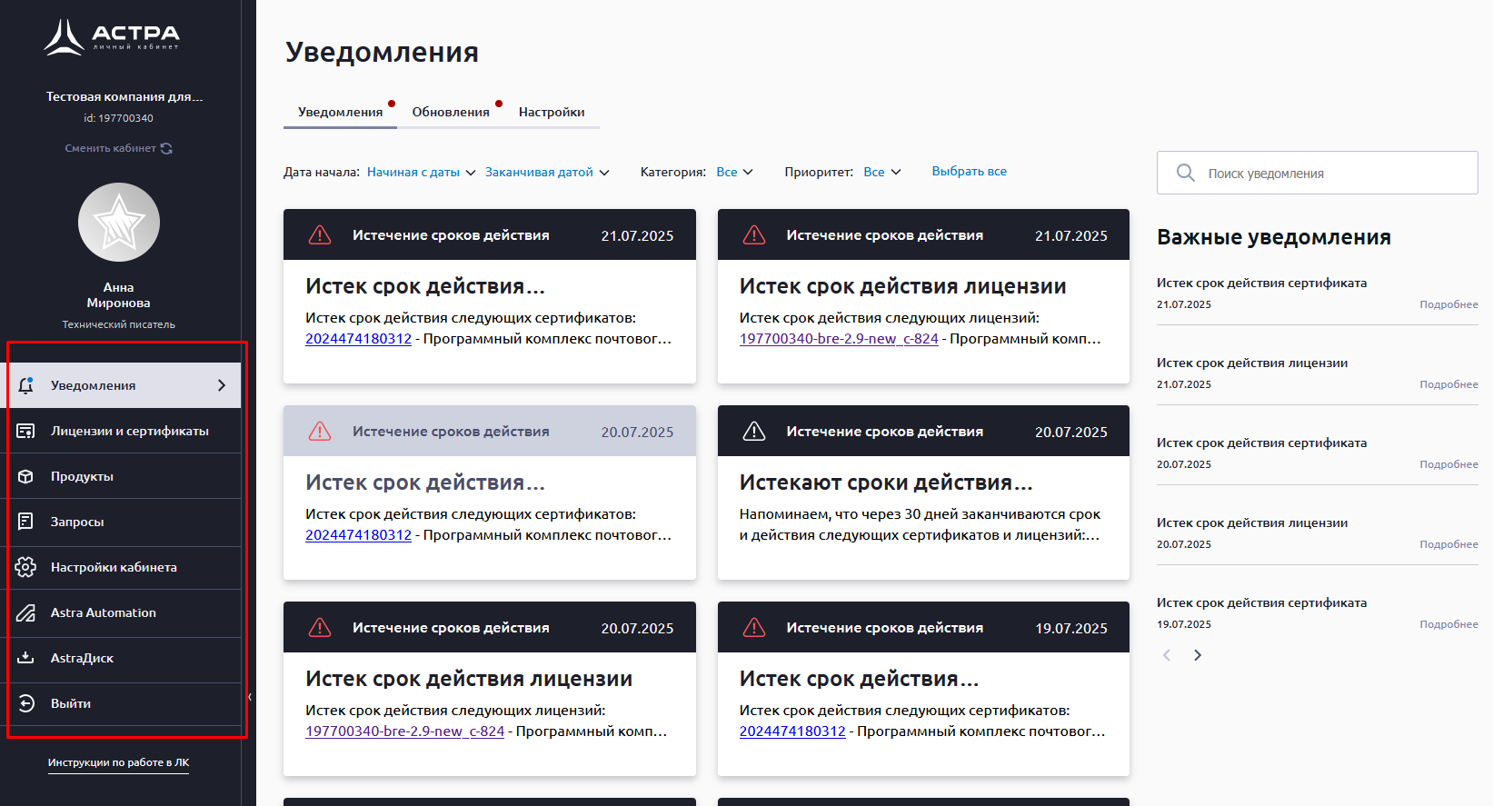Click user name Анна Миронова
Image resolution: width=1493 pixels, height=806 pixels.
tap(118, 295)
